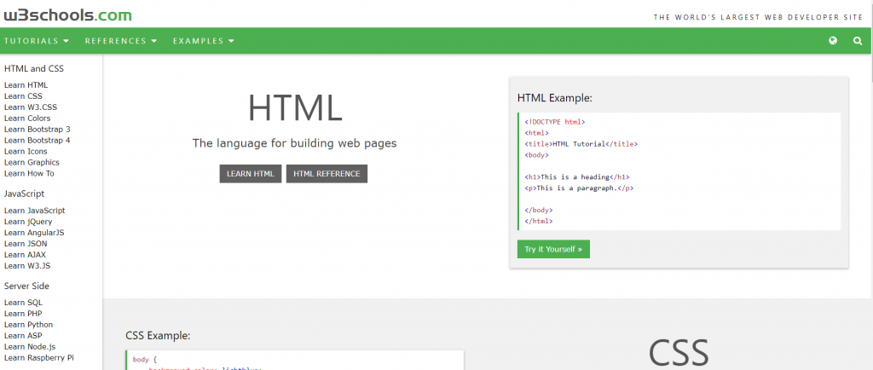Click the 'HTML Example:' heading

coord(554,98)
